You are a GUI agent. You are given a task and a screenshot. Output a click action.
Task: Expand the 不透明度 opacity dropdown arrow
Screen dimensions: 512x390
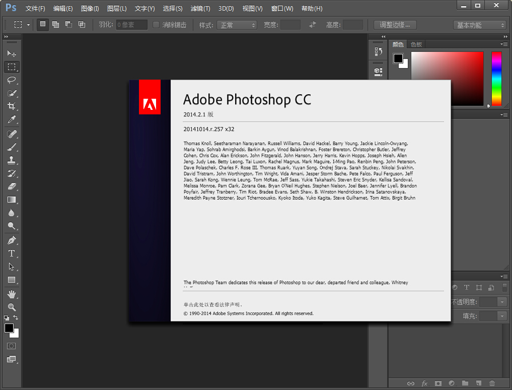[x=502, y=302]
